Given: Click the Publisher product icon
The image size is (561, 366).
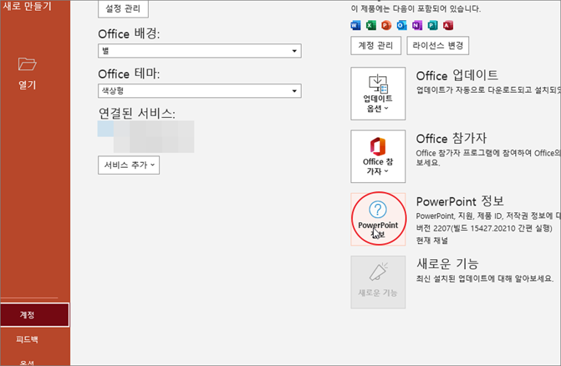Looking at the screenshot, I should (x=433, y=26).
